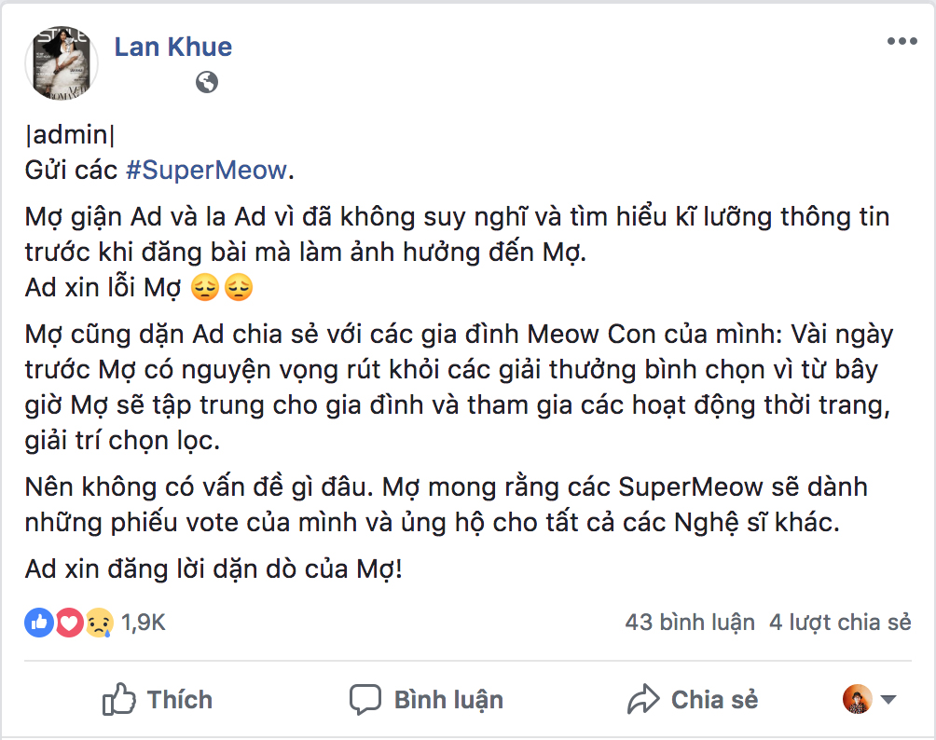Open the three-dot post options menu
The height and width of the screenshot is (740, 936).
coord(902,42)
